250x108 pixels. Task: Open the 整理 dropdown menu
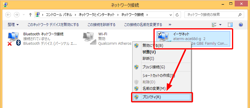click(x=13, y=25)
